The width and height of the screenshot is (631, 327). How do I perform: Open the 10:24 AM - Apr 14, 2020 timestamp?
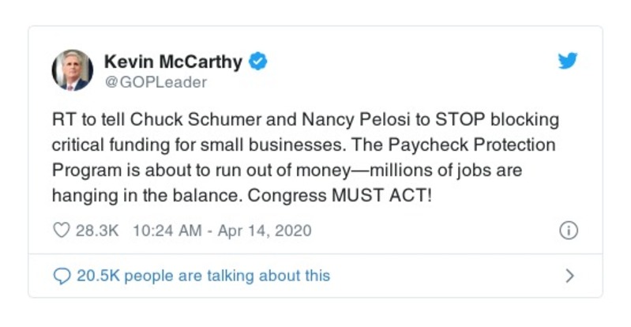[222, 231]
